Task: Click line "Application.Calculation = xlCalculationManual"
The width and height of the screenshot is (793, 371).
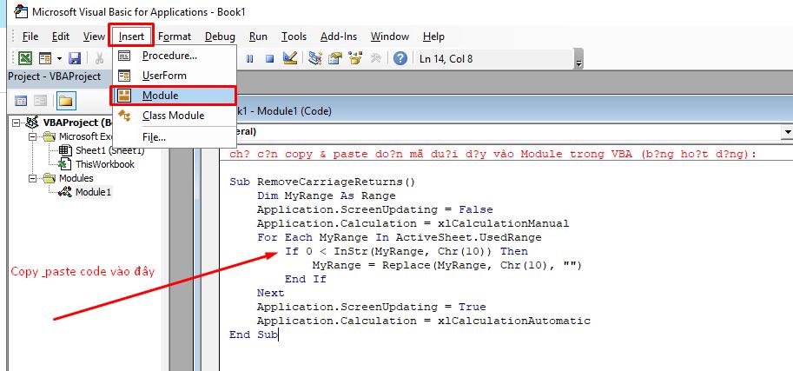Action: [x=413, y=223]
